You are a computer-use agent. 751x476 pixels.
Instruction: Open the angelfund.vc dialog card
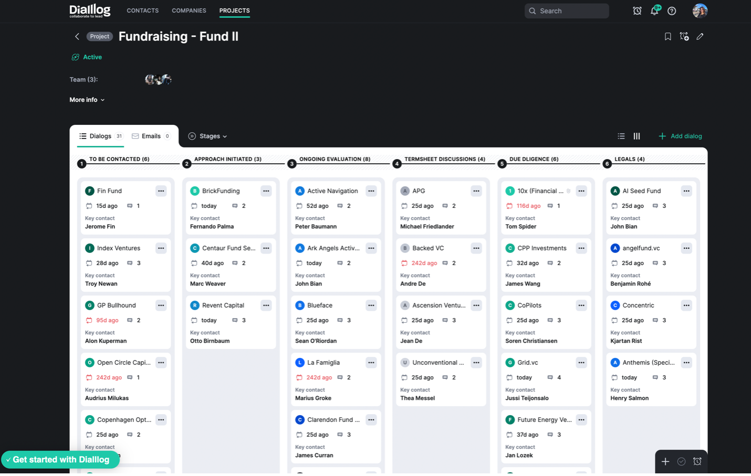click(x=651, y=266)
